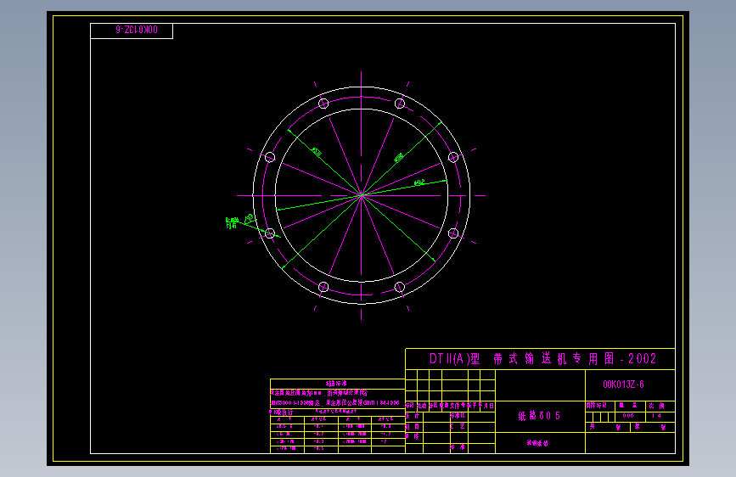Select the bolt hole at the upper-left of flange
This screenshot has height=477, width=736.
[323, 104]
